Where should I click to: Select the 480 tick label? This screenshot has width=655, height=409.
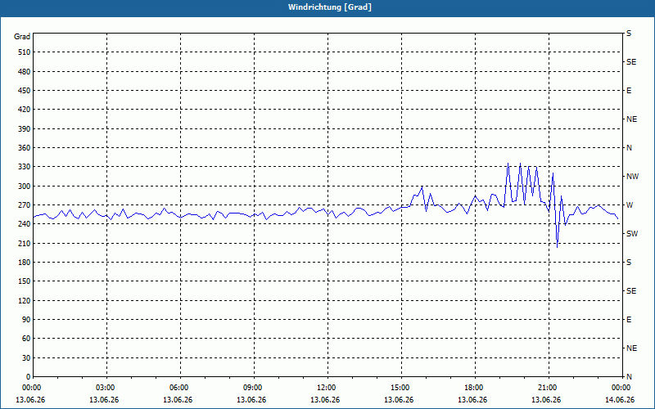pyautogui.click(x=25, y=72)
